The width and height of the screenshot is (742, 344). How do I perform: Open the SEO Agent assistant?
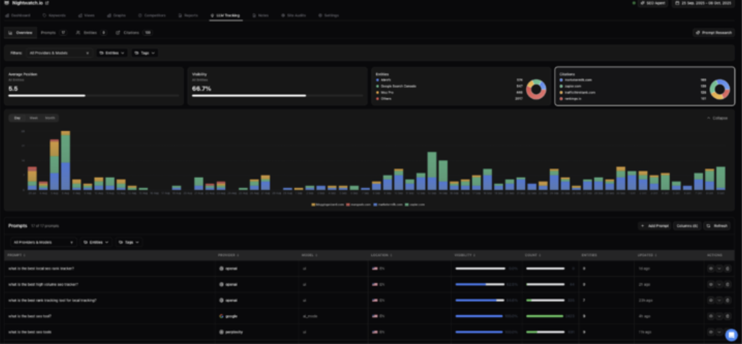pyautogui.click(x=652, y=3)
